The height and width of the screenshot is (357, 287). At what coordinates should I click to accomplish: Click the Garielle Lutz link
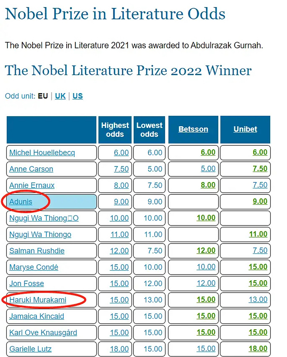pos(30,349)
